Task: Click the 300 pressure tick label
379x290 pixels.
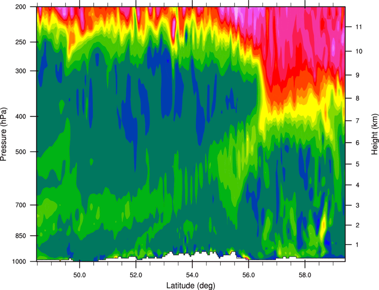Action: click(x=21, y=71)
